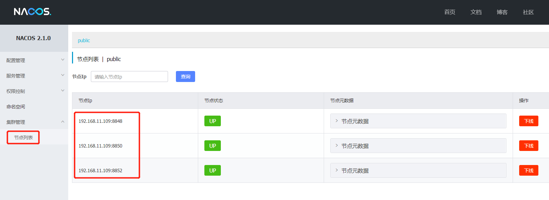Expand the 服务管理 sidebar menu
Viewport: 549px width, 200px height.
tap(34, 75)
